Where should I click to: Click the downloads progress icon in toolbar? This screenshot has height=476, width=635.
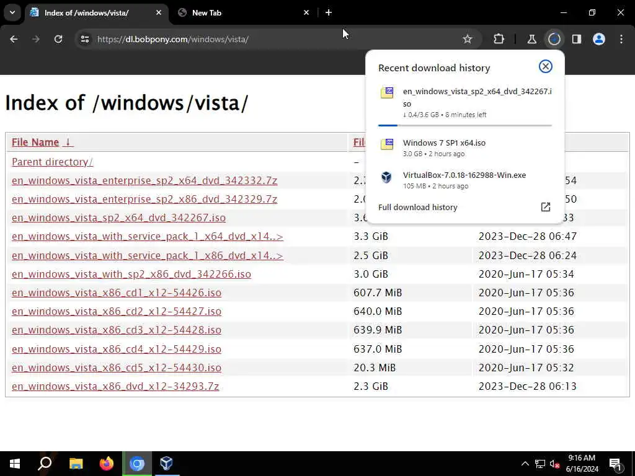[554, 39]
